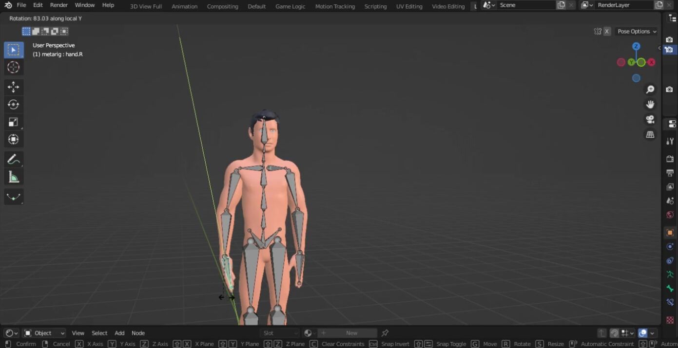678x348 pixels.
Task: Activate the Rotate tool
Action: click(13, 105)
